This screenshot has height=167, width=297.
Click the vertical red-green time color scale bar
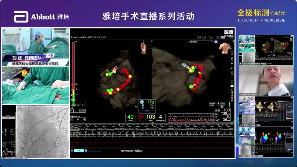(x=73, y=69)
